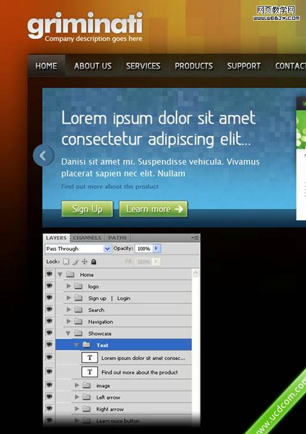Switch to the Channels tab

point(87,238)
